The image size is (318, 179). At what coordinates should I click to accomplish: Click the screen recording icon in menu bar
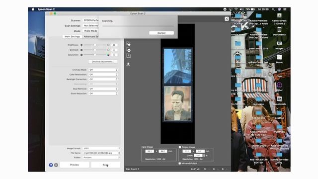click(x=225, y=9)
